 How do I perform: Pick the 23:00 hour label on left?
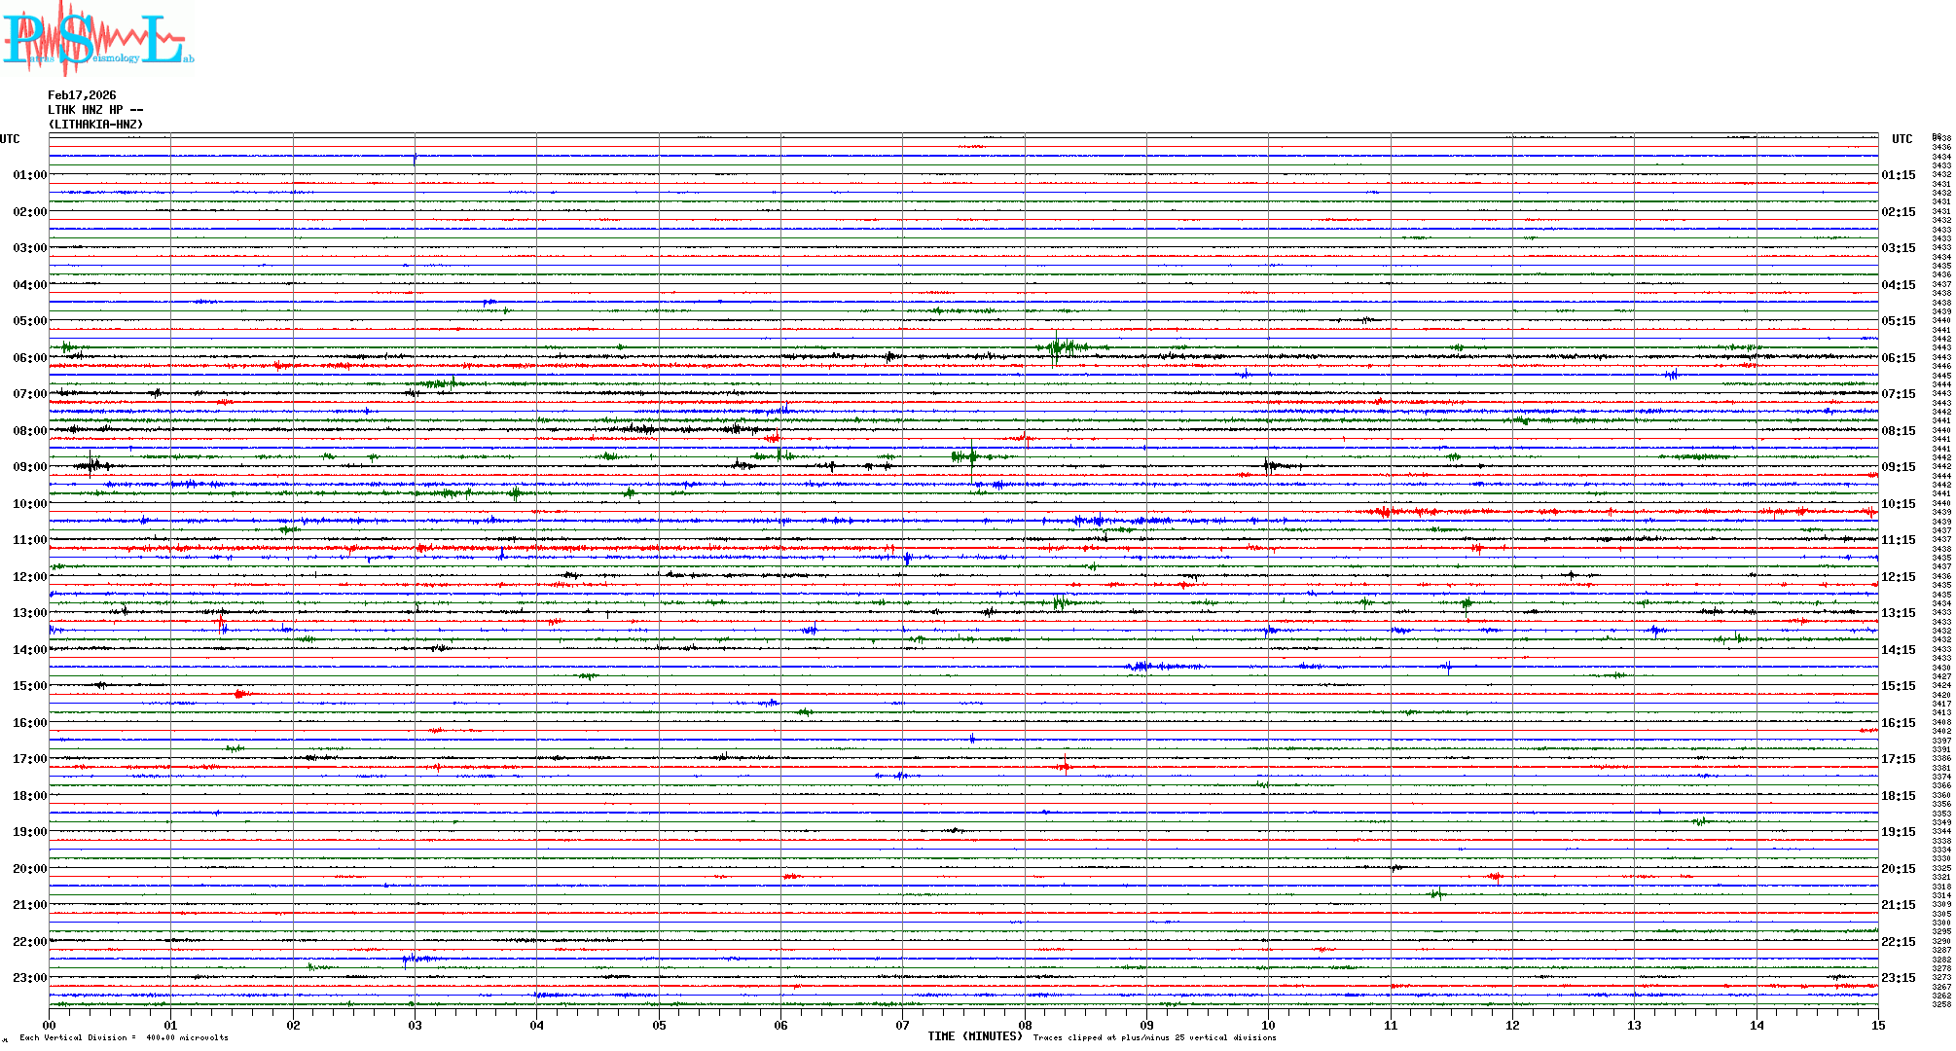coord(29,978)
